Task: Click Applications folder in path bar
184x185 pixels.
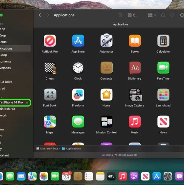Action: tap(72, 149)
